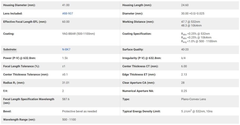Click the underlined Substrate label

(10, 49)
